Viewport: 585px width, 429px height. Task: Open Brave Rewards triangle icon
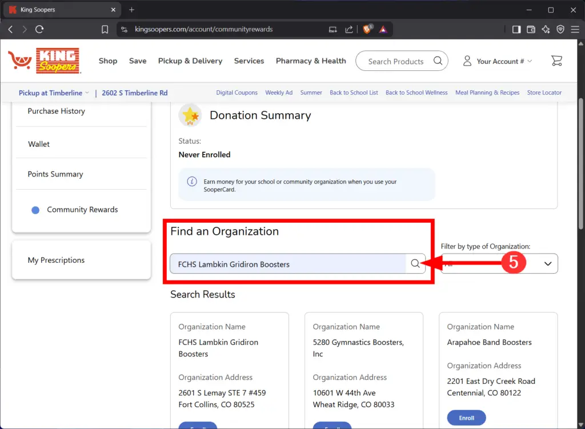click(x=383, y=30)
